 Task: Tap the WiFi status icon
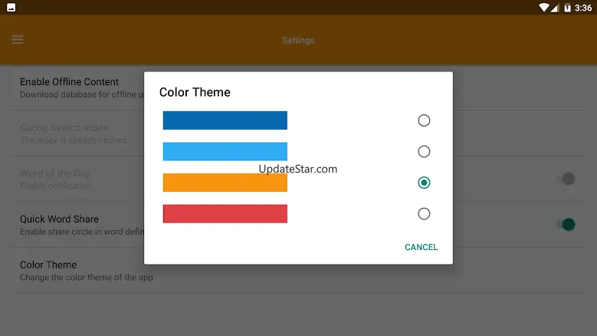tap(544, 8)
